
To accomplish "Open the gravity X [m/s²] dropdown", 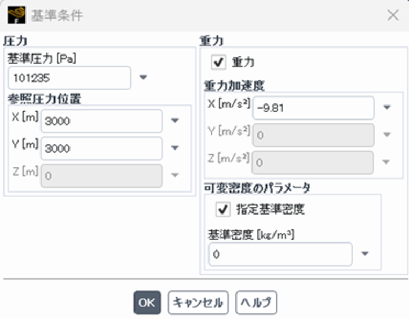I will [385, 107].
